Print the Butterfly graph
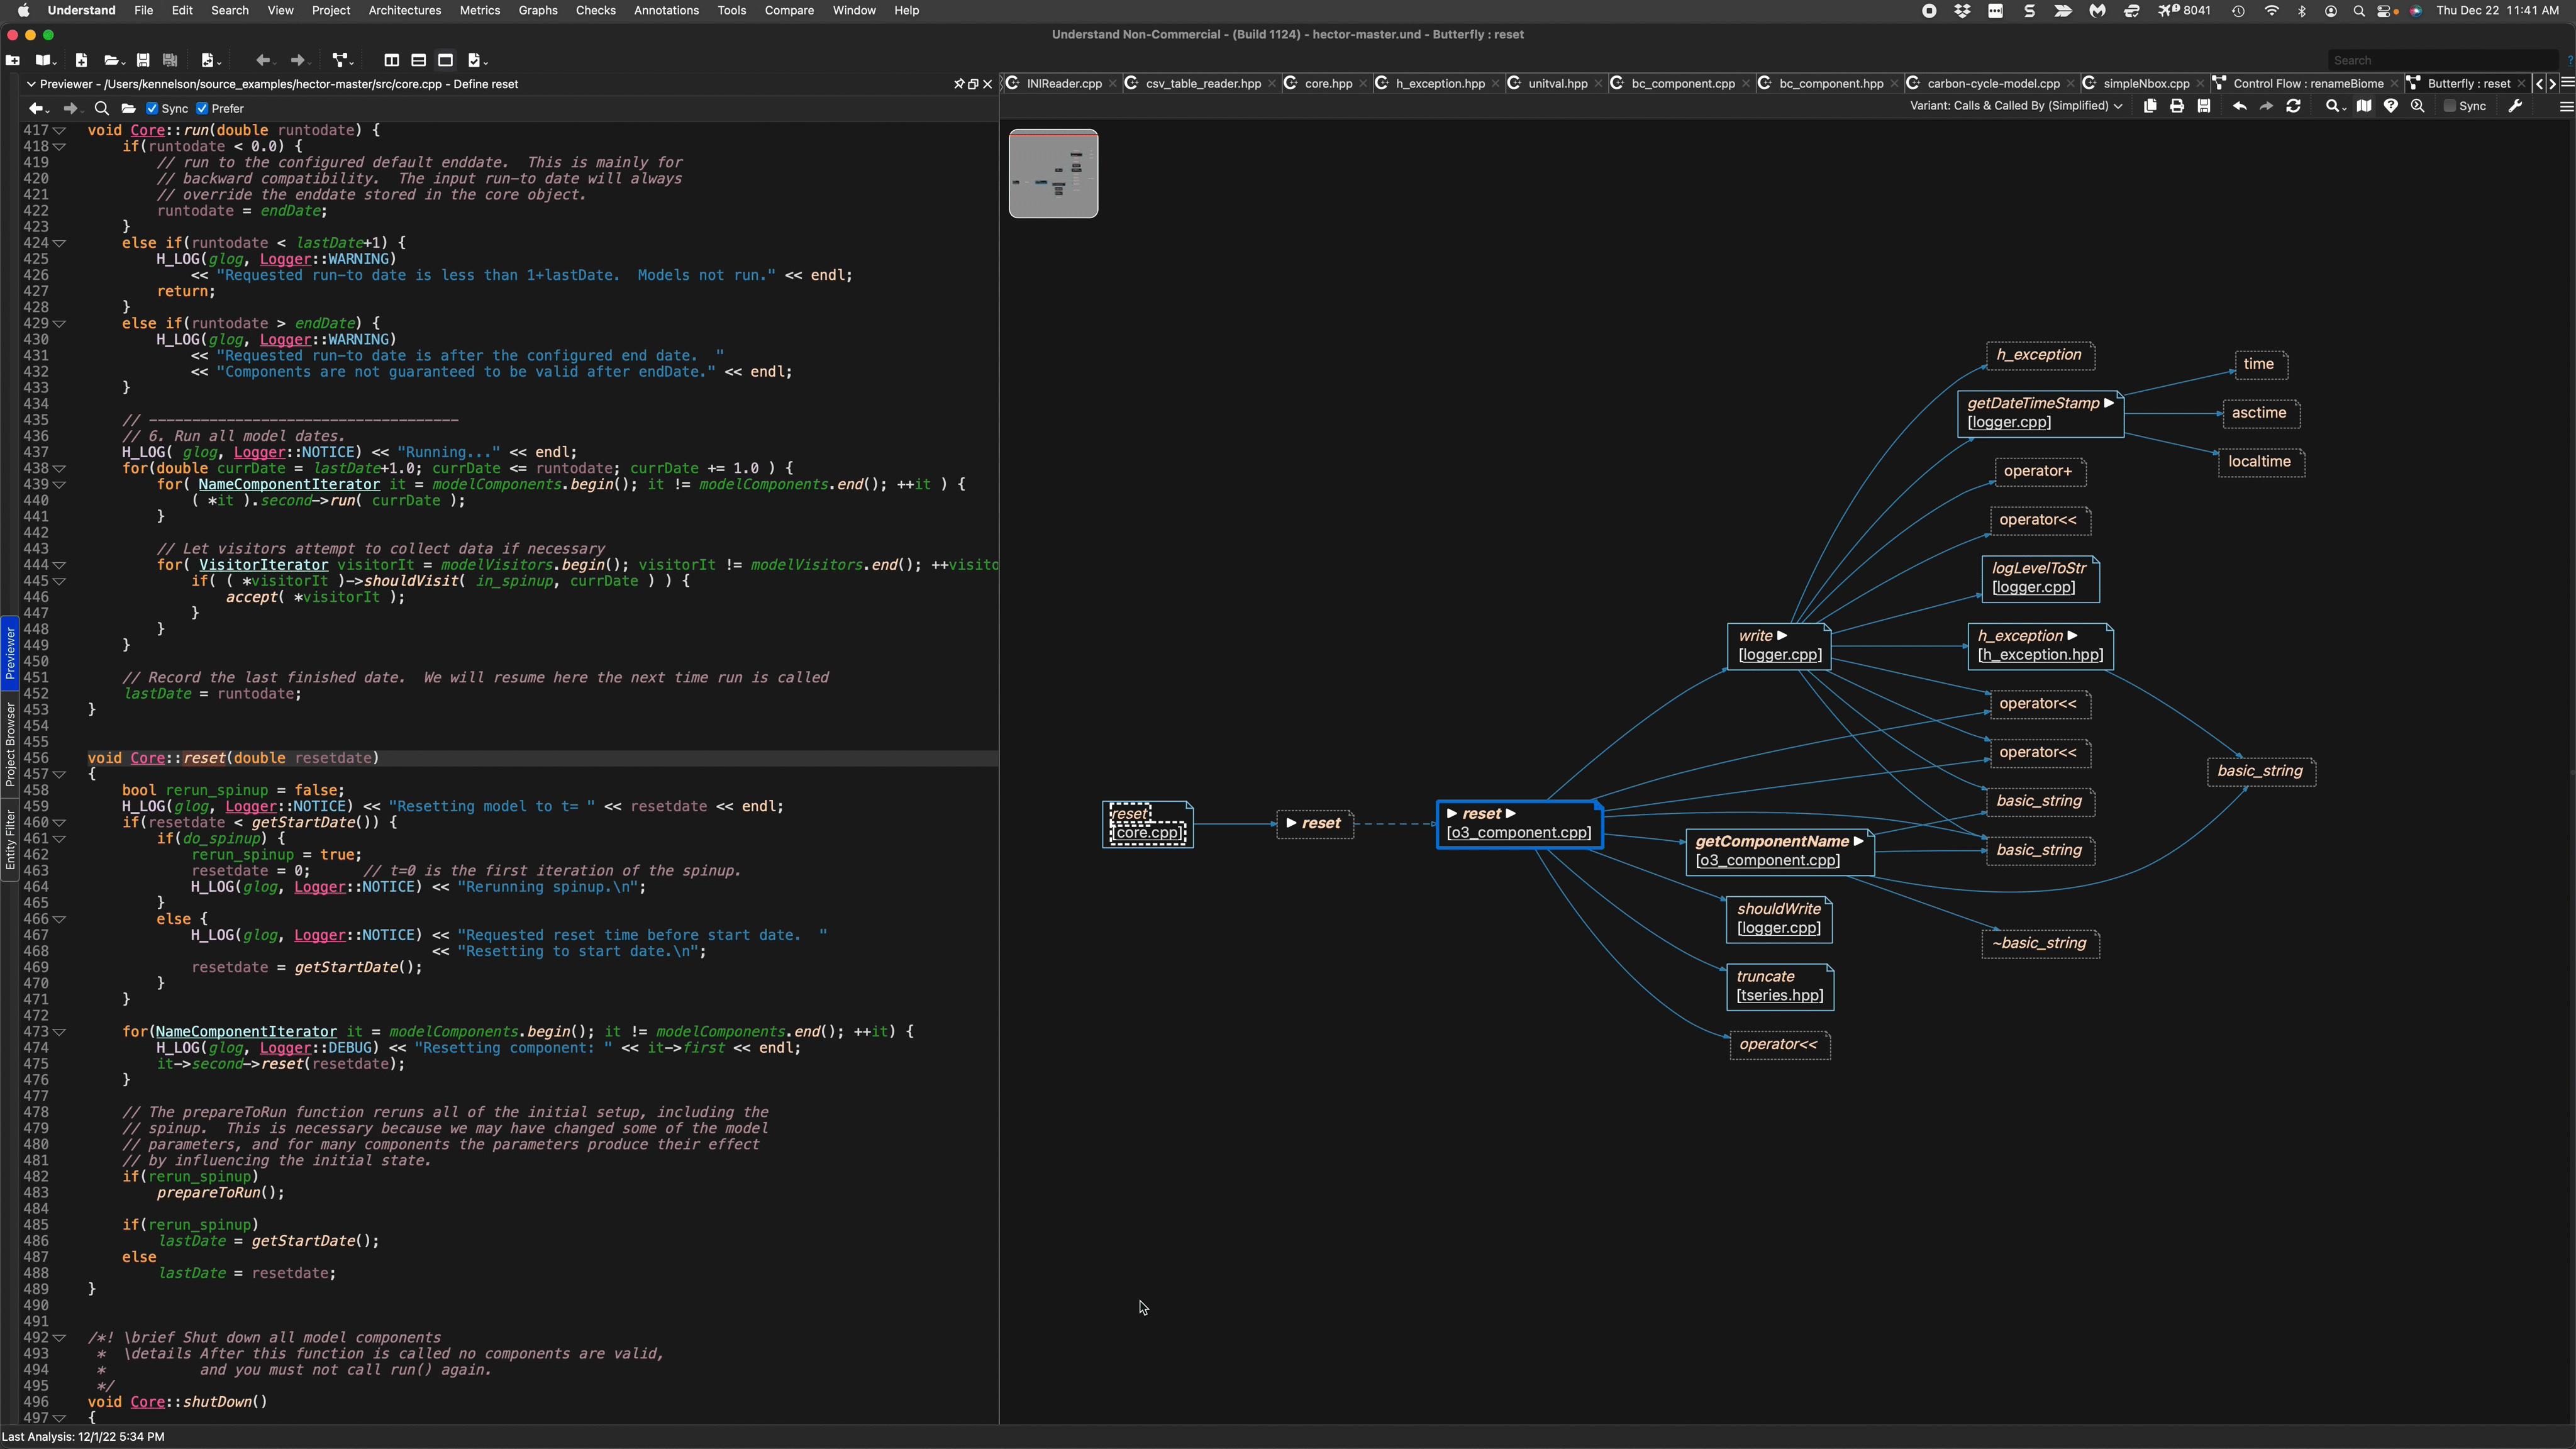2576x1449 pixels. click(2177, 106)
